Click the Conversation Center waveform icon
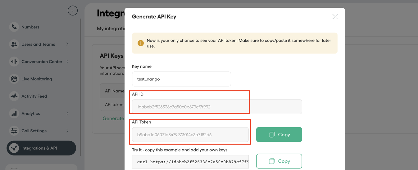This screenshot has width=418, height=170. (x=14, y=62)
